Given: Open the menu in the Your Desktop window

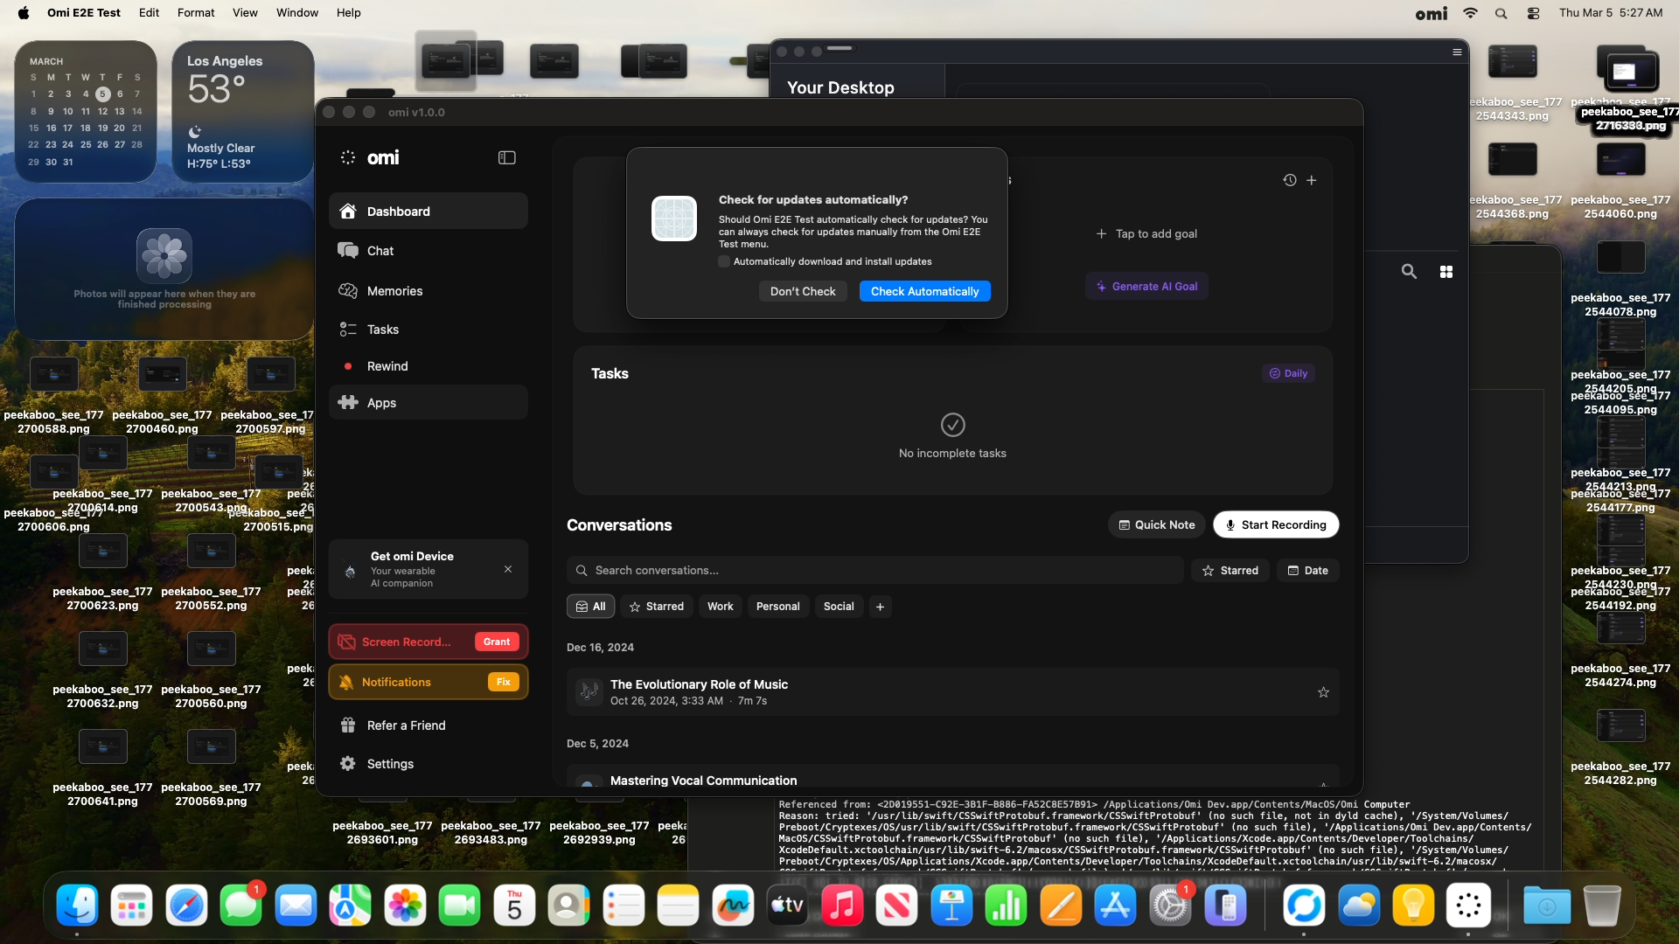Looking at the screenshot, I should click(1457, 52).
